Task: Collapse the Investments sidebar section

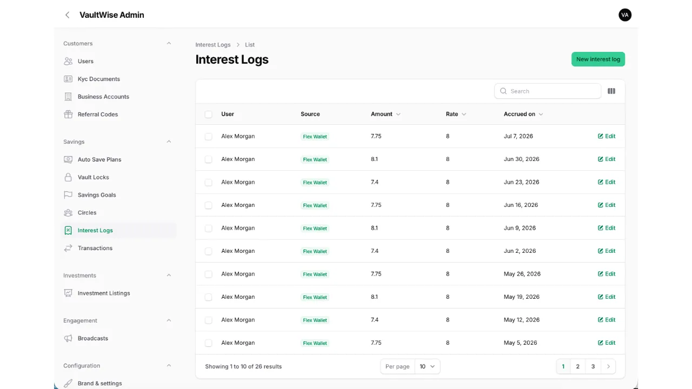Action: point(169,275)
